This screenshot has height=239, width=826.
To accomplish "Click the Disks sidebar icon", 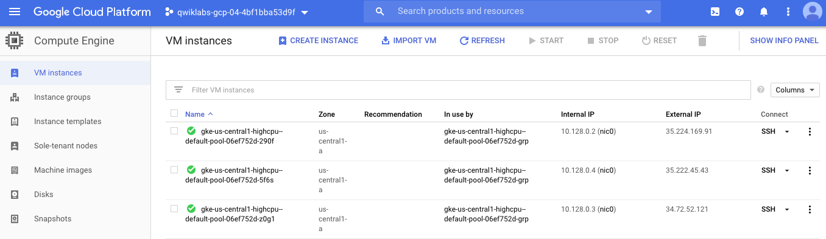I will point(15,195).
